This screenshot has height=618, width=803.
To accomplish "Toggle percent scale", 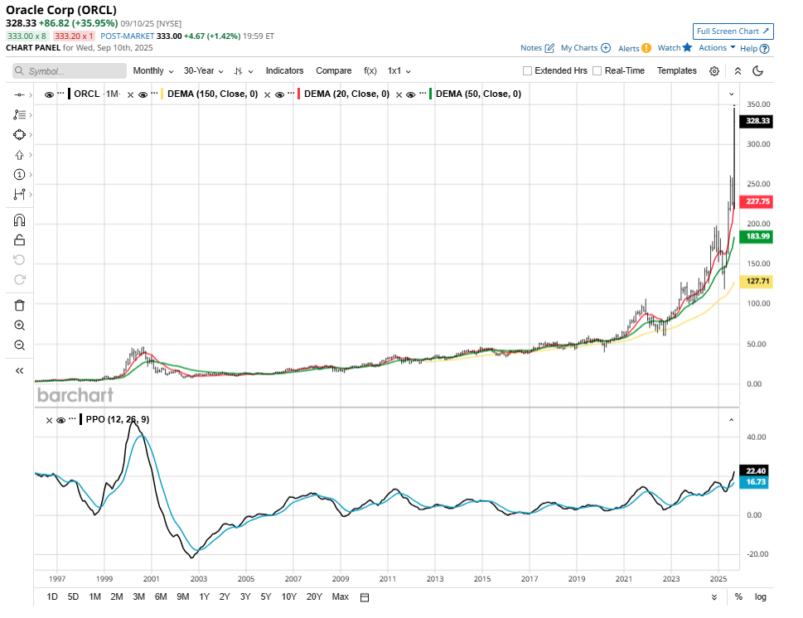I will click(738, 596).
